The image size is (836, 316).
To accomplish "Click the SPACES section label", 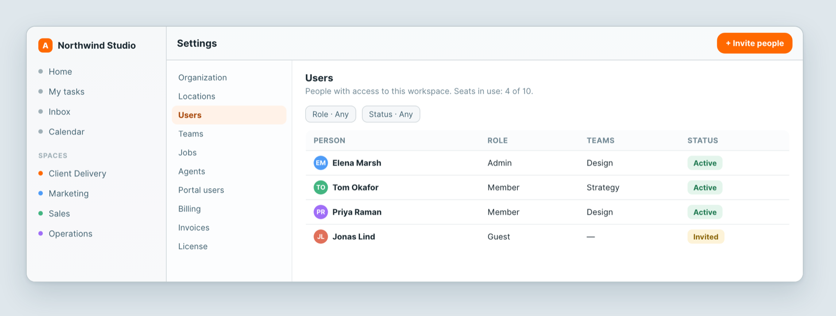I will 53,156.
